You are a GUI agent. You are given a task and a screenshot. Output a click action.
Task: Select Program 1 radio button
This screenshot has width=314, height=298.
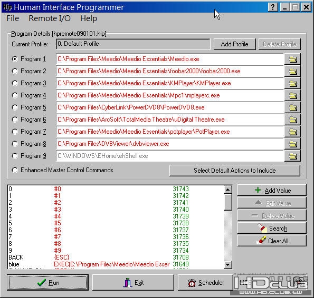[x=15, y=59]
